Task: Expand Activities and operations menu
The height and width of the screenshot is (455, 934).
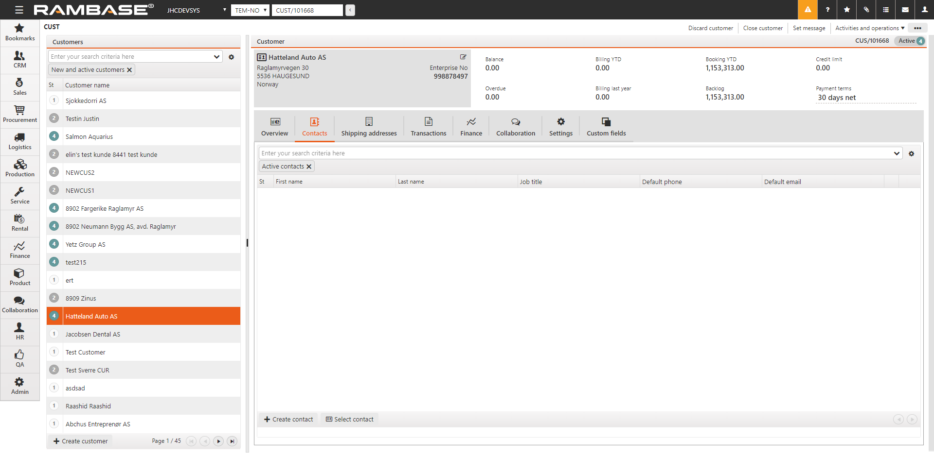Action: coord(870,28)
